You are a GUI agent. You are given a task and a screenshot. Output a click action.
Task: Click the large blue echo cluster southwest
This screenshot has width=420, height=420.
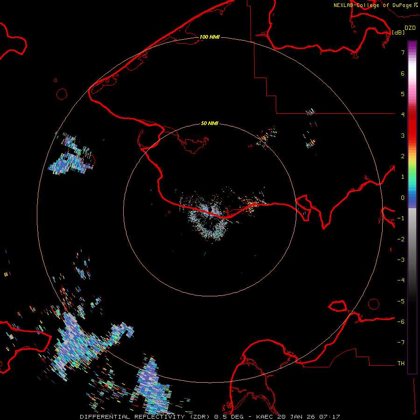coord(80,345)
